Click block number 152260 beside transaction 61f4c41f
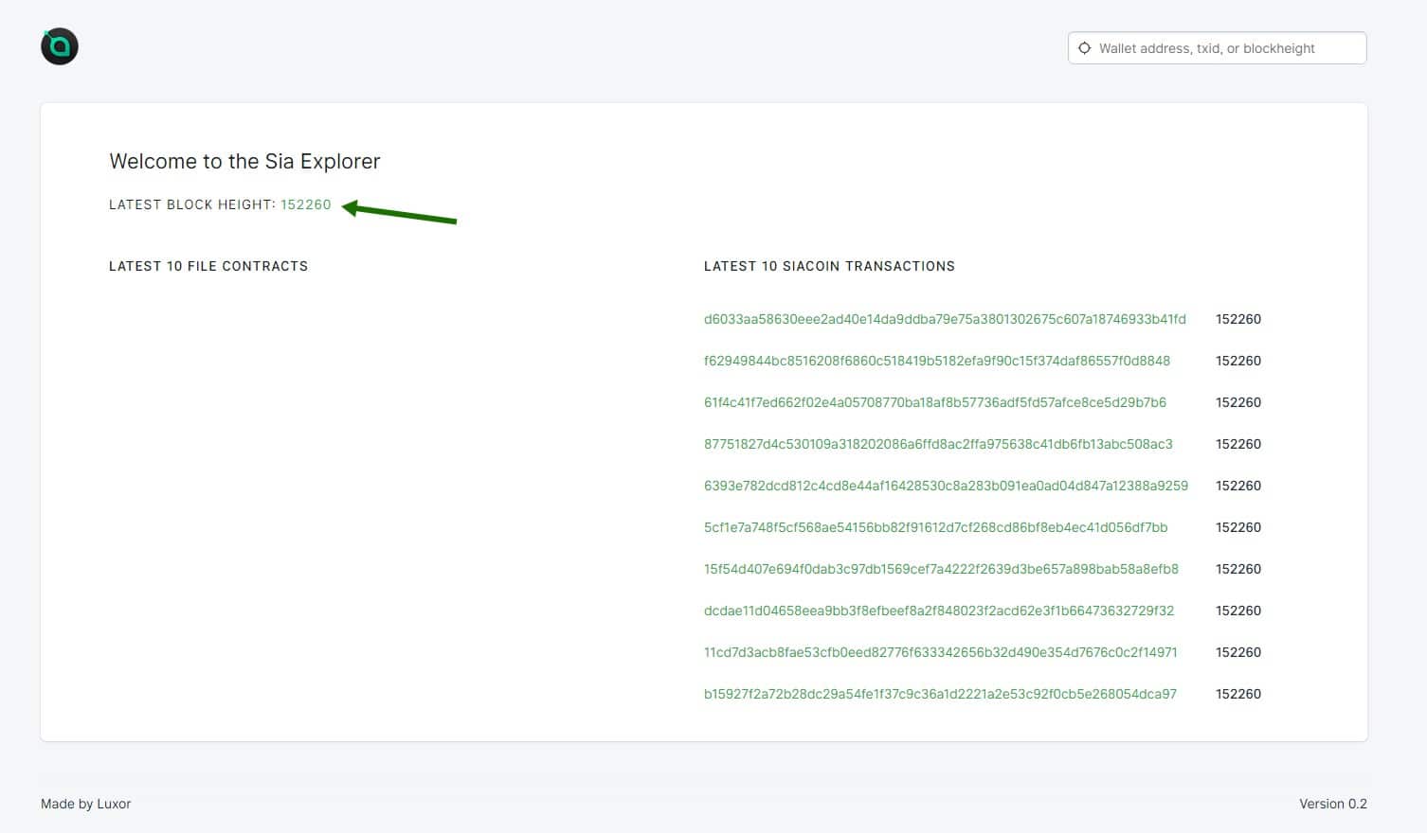This screenshot has width=1427, height=833. pos(1238,402)
